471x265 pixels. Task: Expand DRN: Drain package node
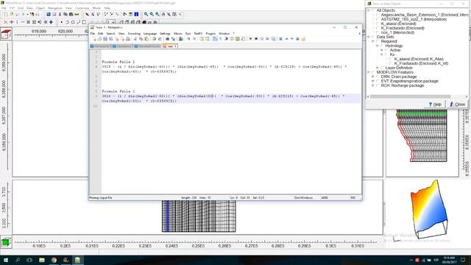click(x=373, y=77)
